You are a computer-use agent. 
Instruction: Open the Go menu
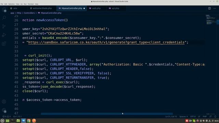tap(22, 4)
